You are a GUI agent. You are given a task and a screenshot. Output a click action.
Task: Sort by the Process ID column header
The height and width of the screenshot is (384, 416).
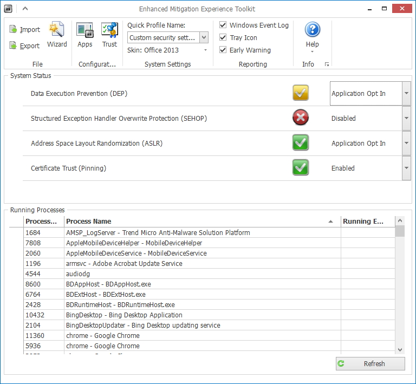44,221
